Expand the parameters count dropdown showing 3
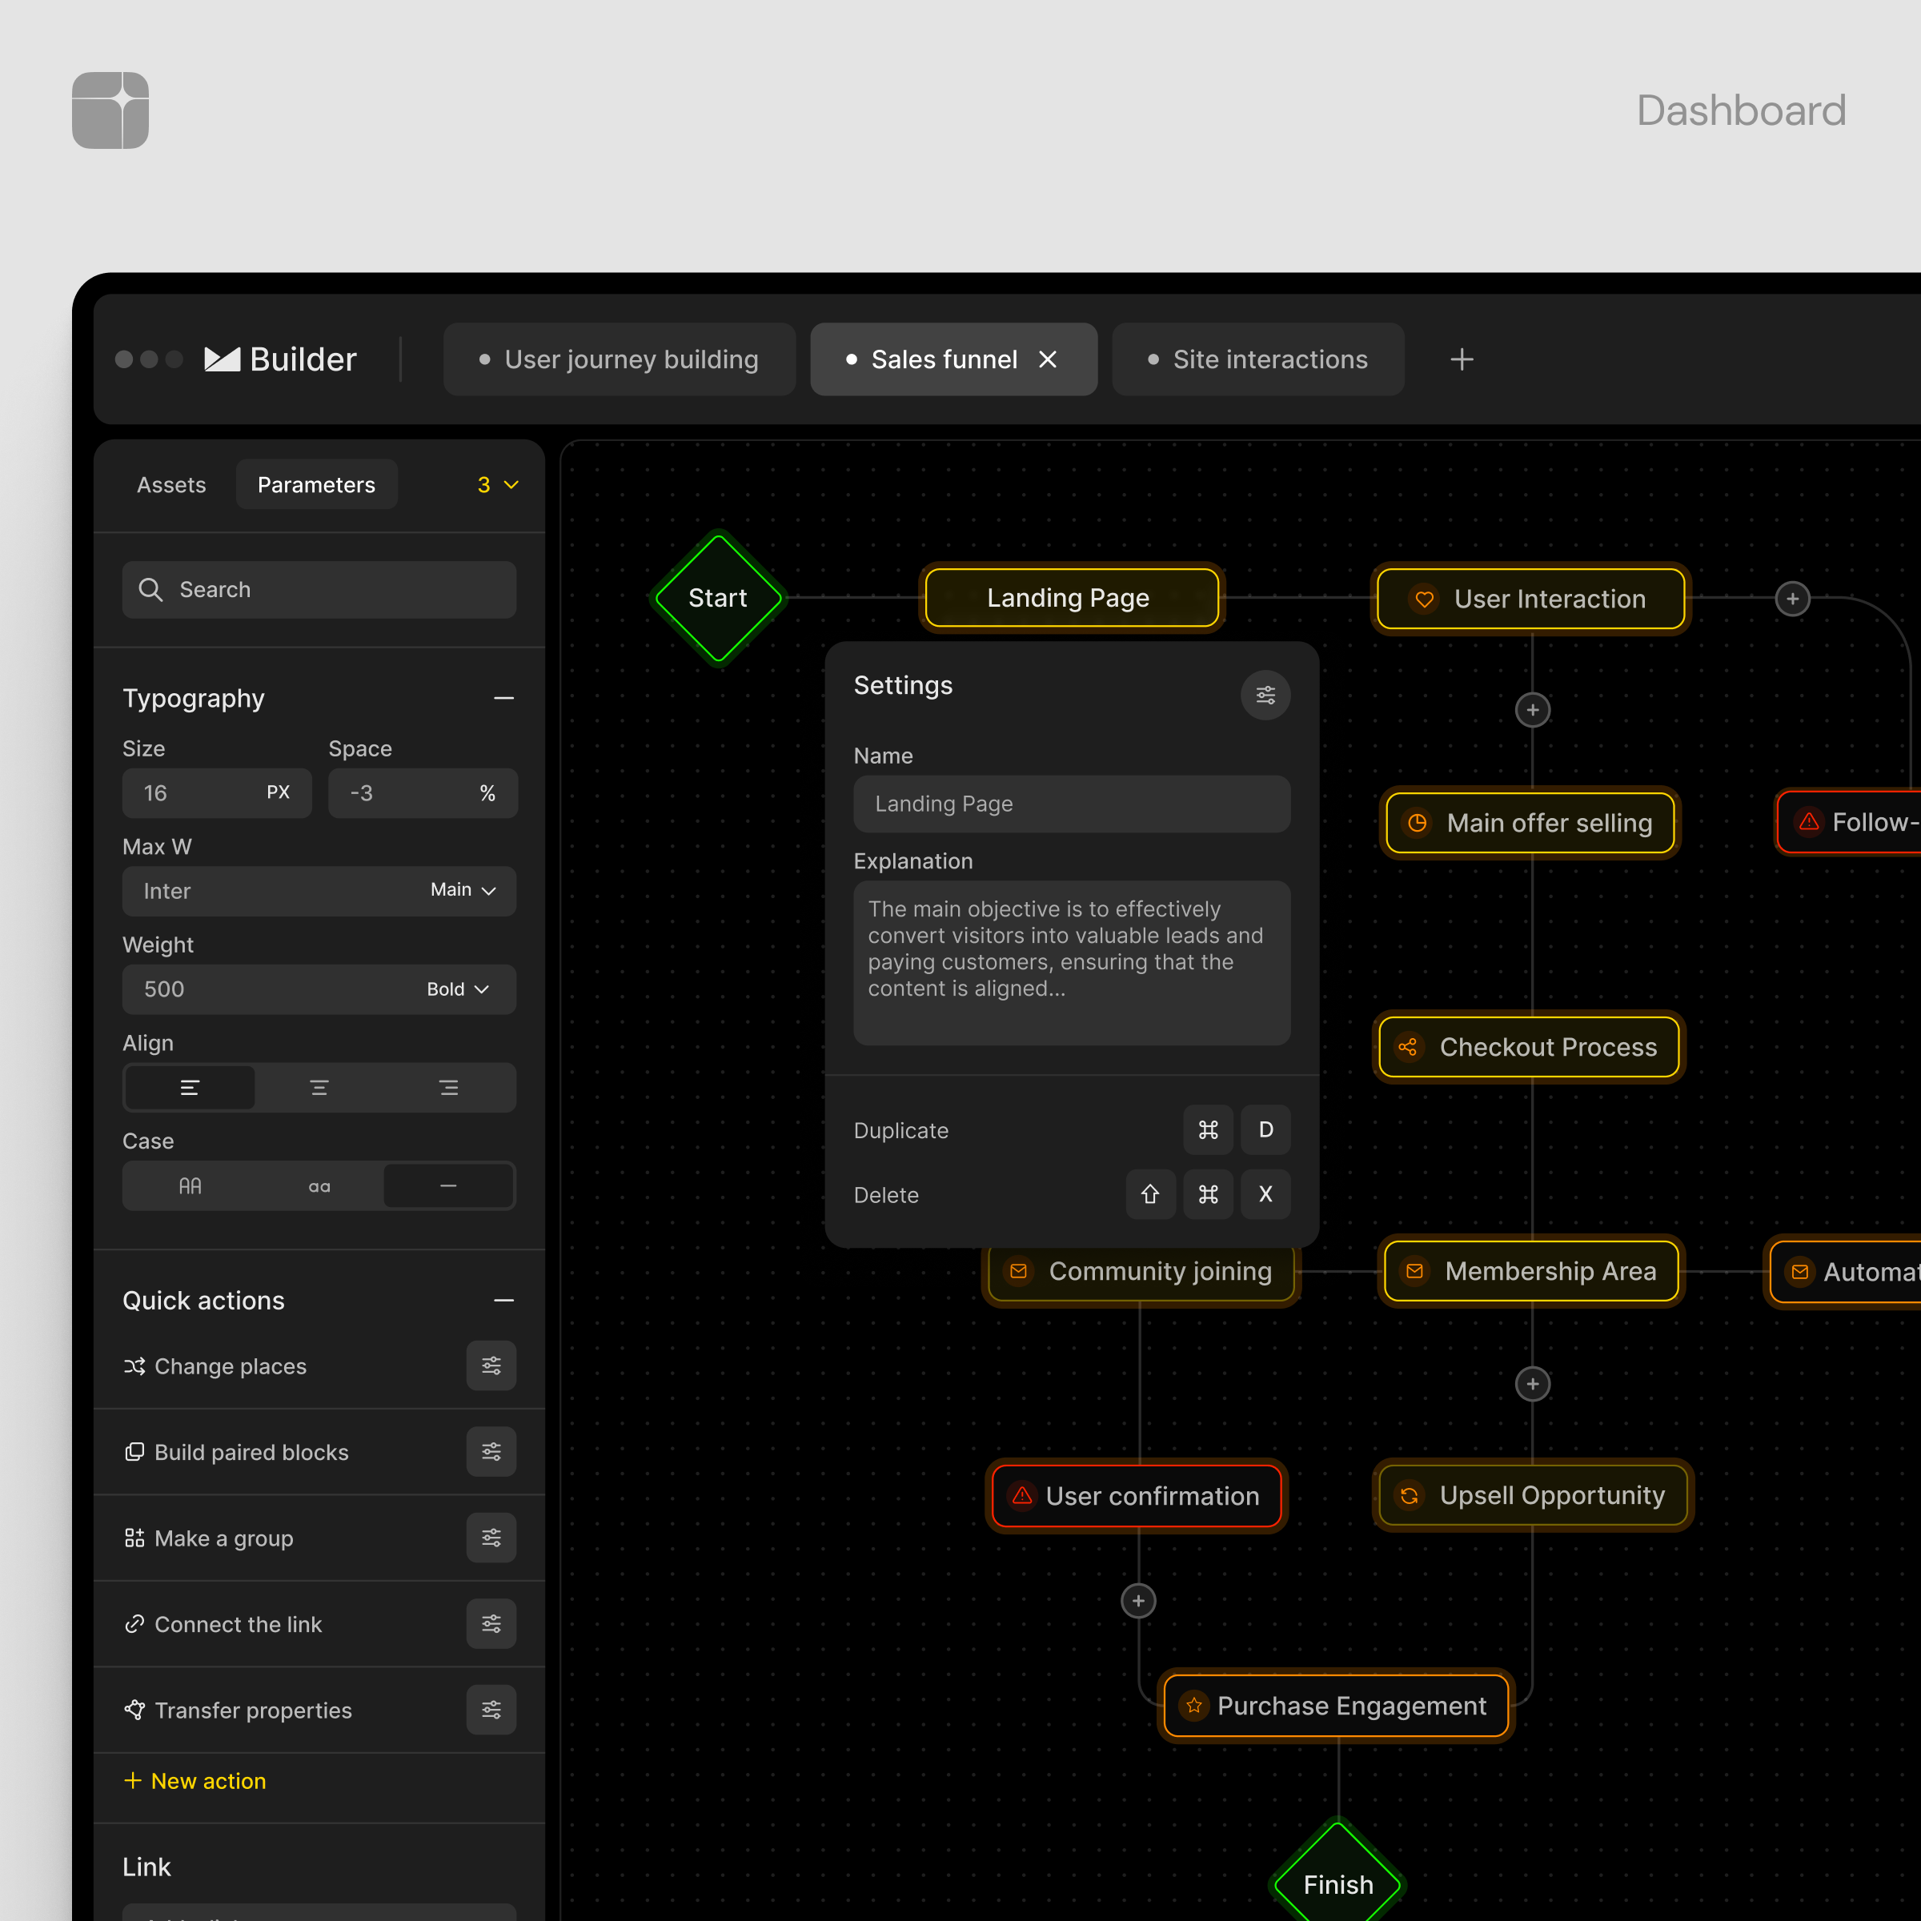Image resolution: width=1921 pixels, height=1921 pixels. pyautogui.click(x=496, y=484)
